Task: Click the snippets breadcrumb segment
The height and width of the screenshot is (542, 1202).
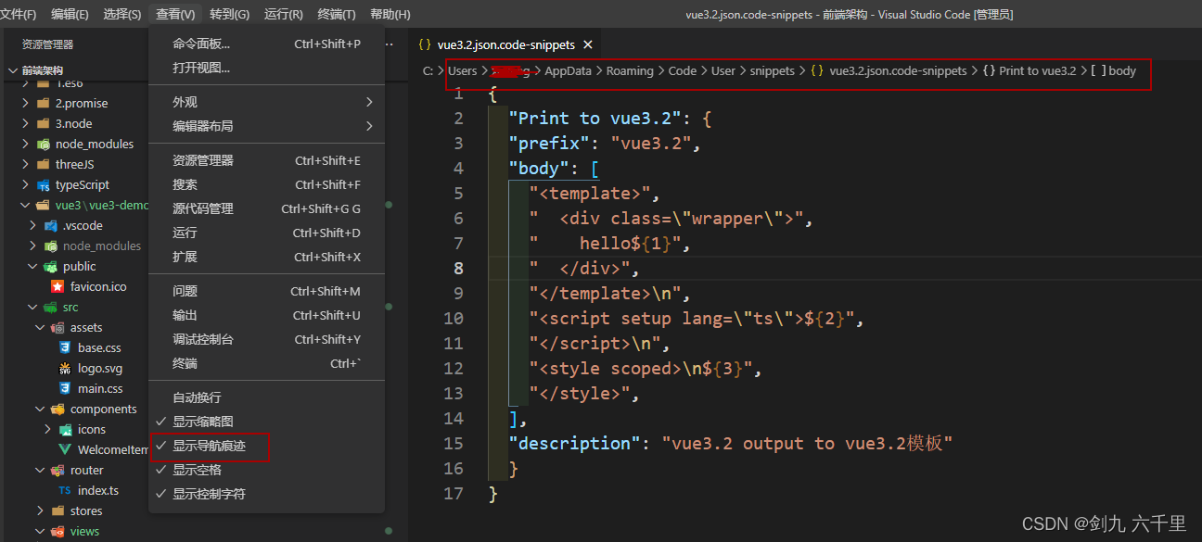Action: [773, 70]
